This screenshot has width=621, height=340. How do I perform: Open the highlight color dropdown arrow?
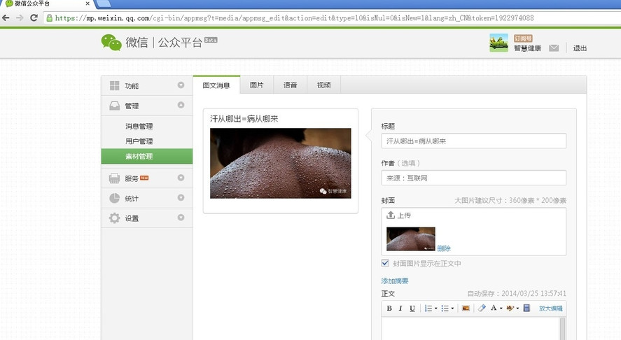pos(517,309)
